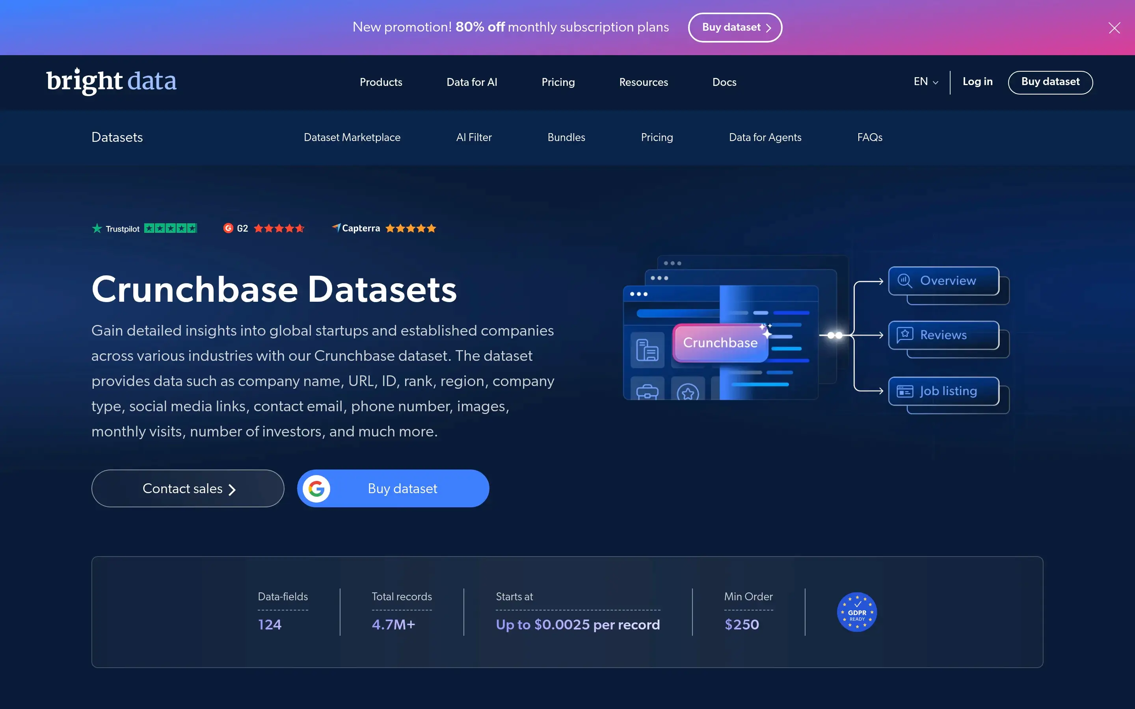1135x709 pixels.
Task: Click the star circle icon tile in illustration
Action: pyautogui.click(x=688, y=389)
